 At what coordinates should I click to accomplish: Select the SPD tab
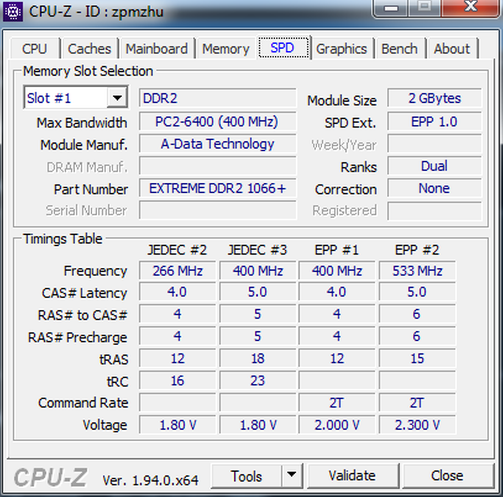click(x=284, y=48)
